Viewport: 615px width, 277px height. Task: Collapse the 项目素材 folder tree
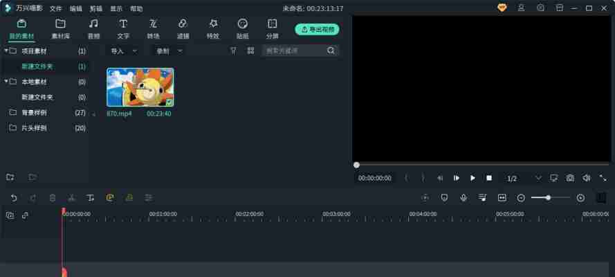6,51
